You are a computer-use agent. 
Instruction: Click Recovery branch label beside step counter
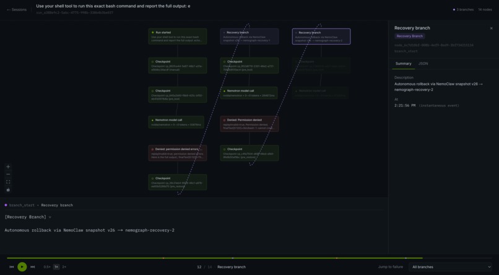click(x=232, y=267)
